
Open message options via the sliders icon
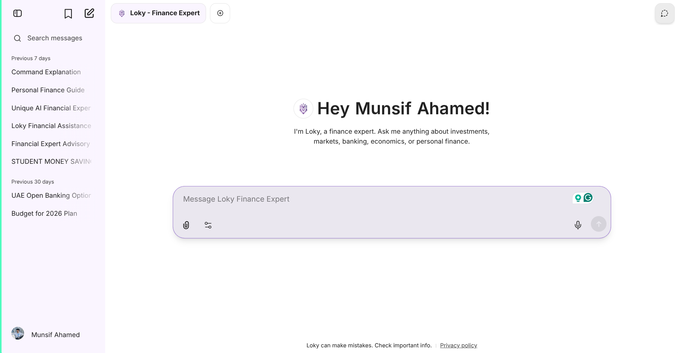pos(208,225)
